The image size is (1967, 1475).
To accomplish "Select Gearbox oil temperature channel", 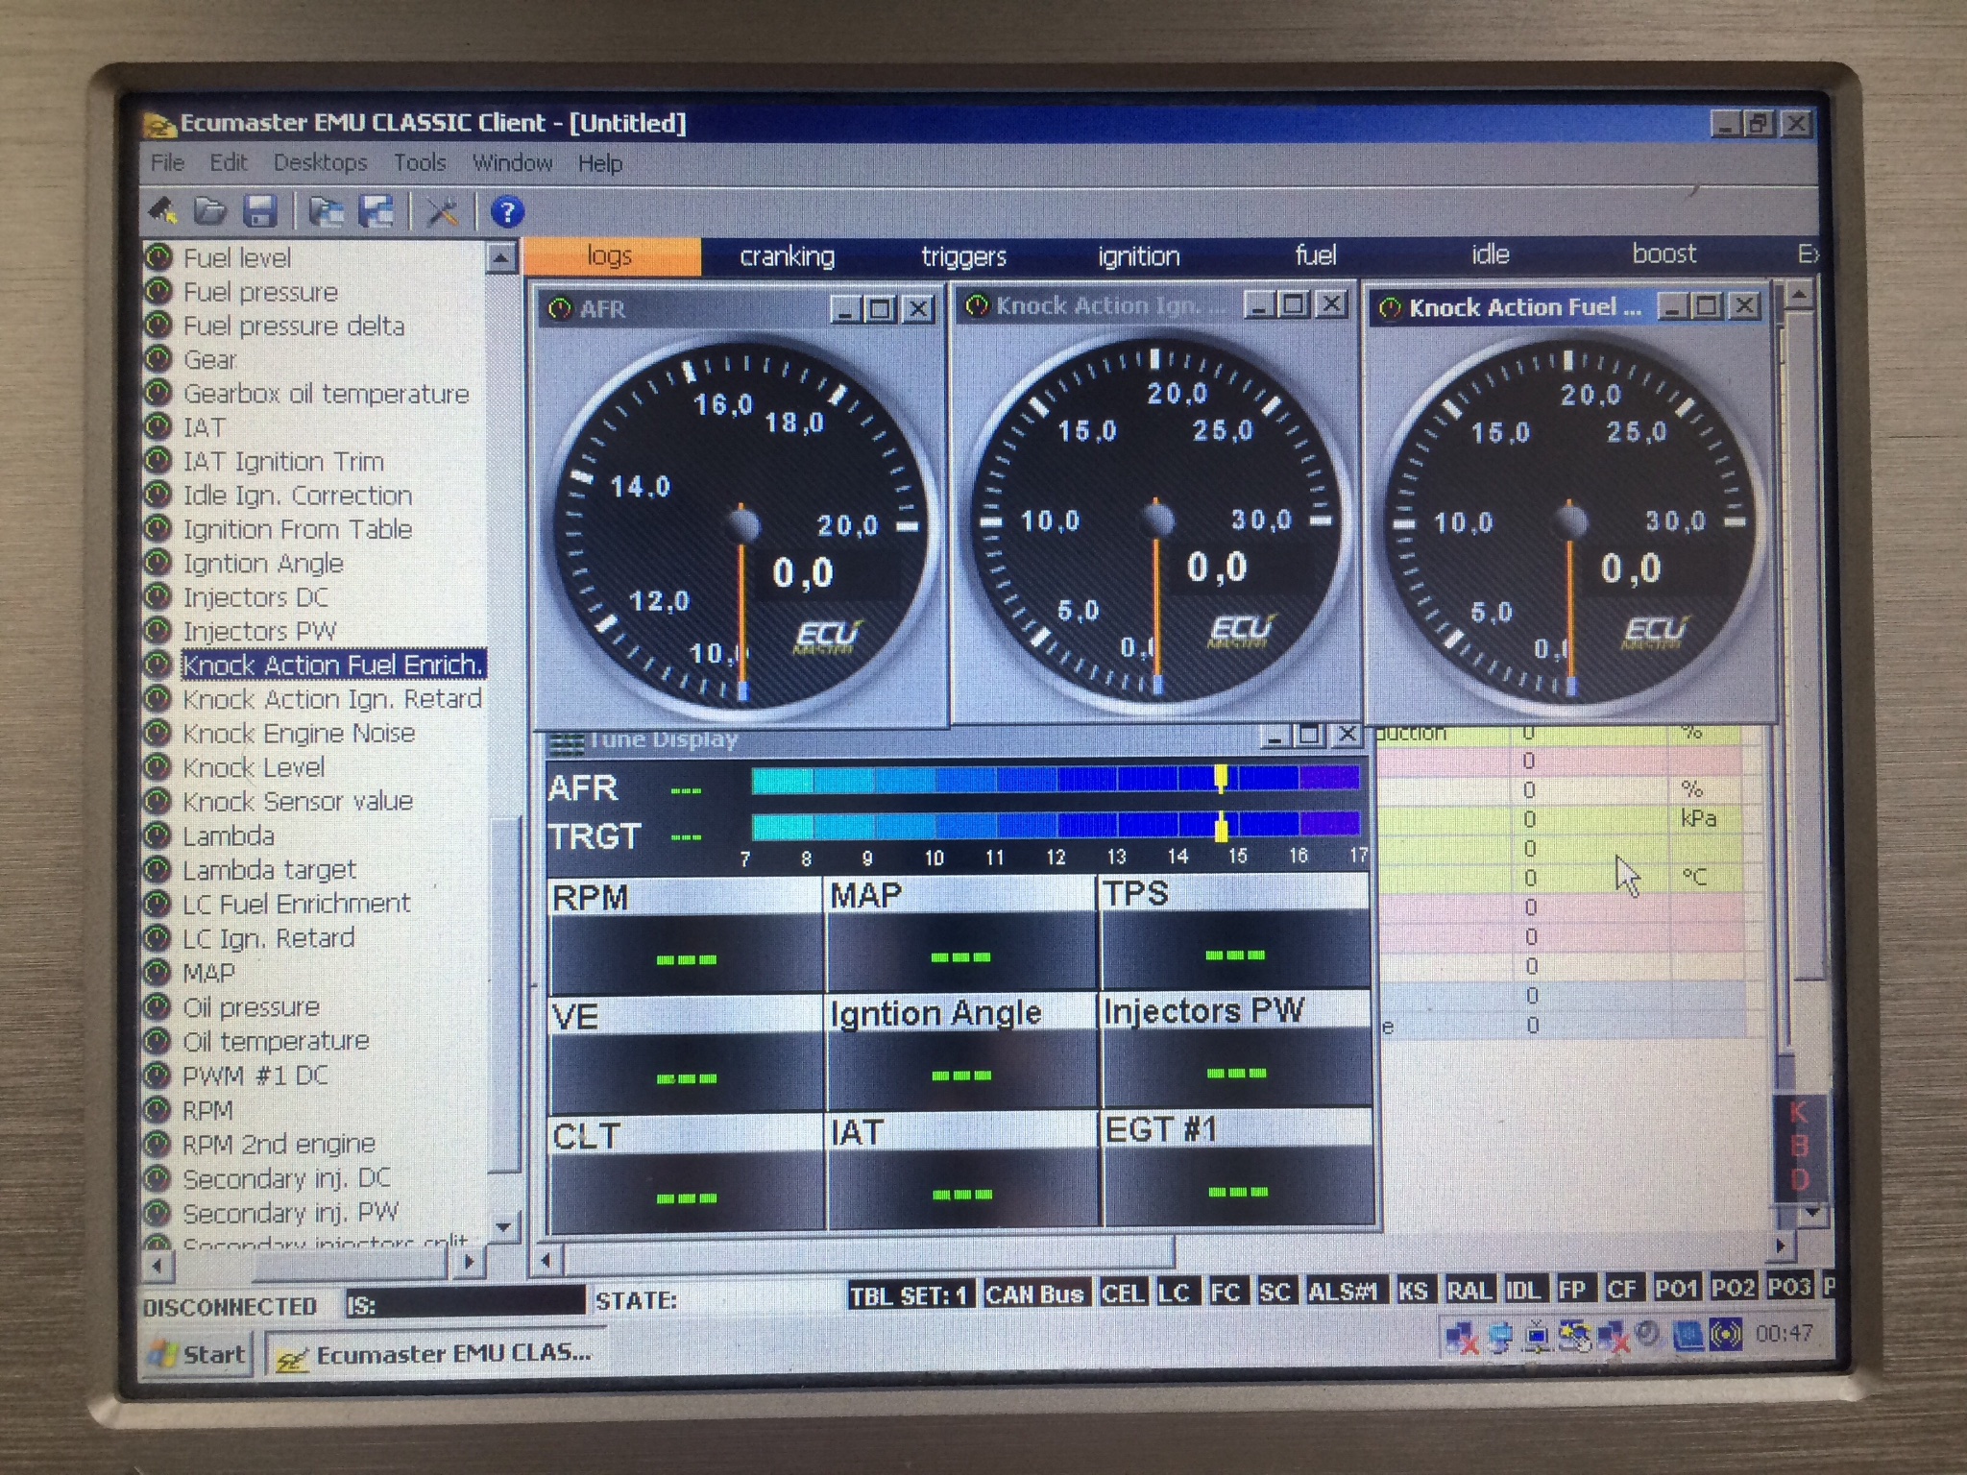I will coord(326,394).
